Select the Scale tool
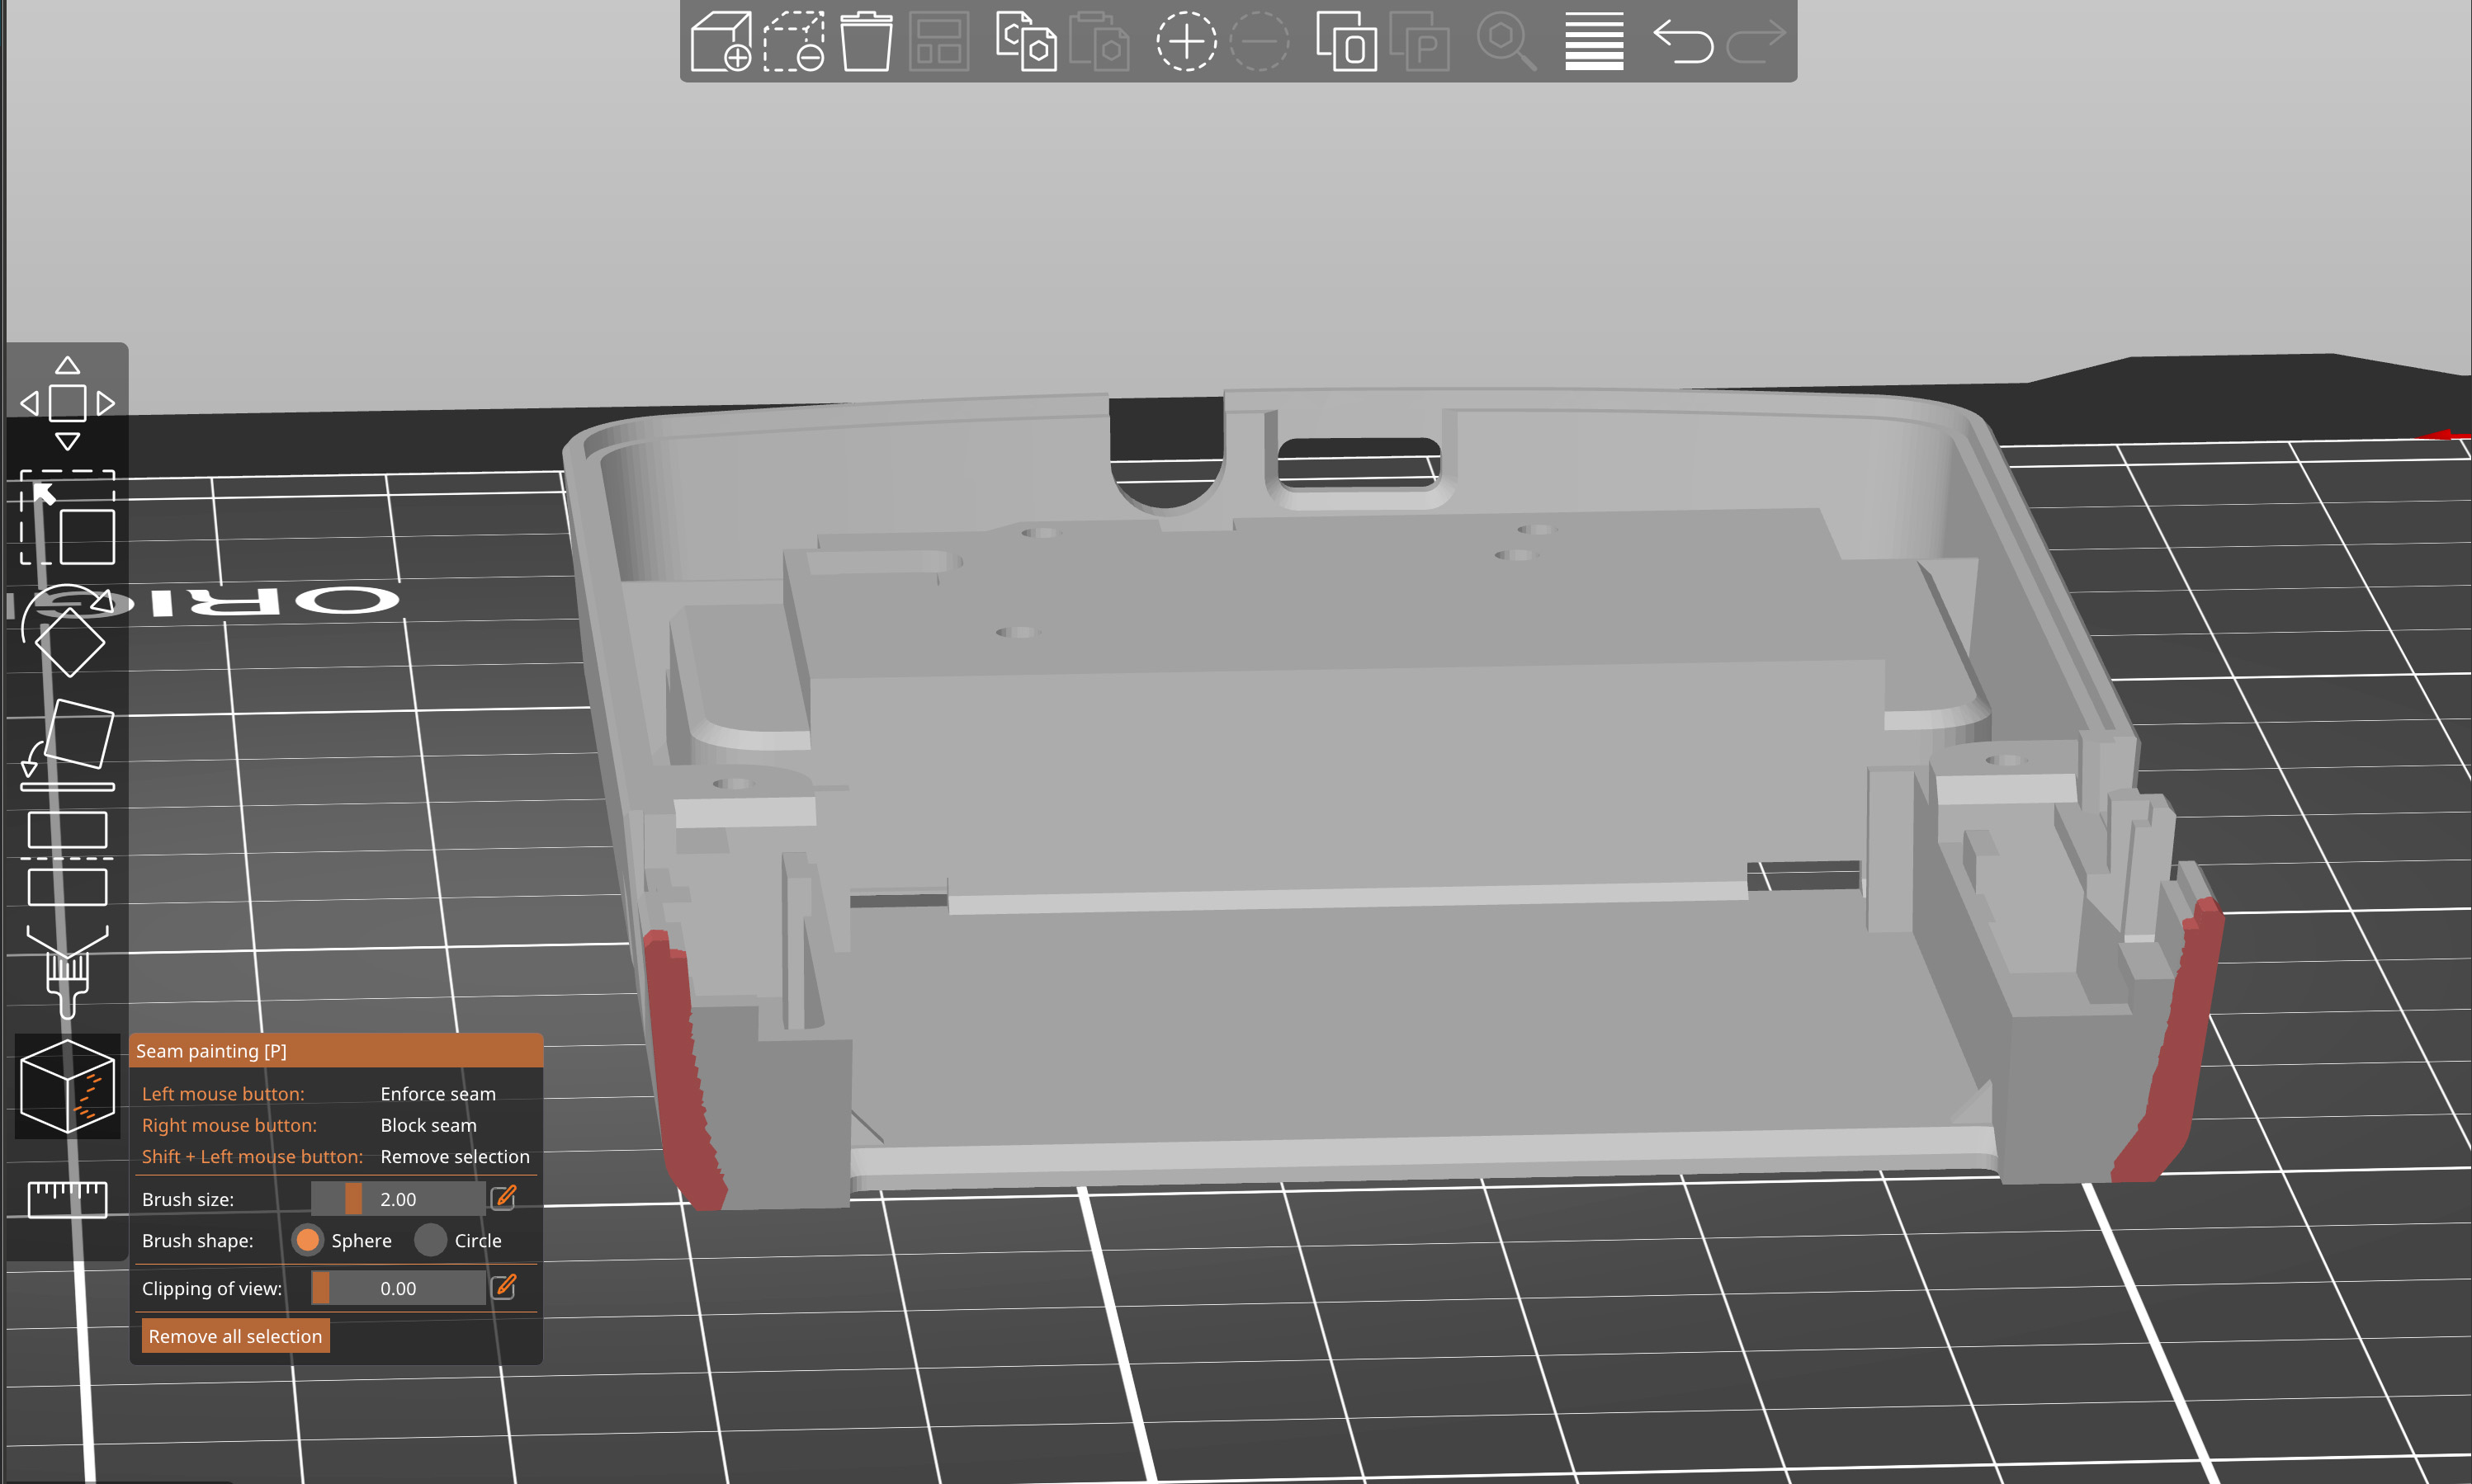 [x=67, y=518]
